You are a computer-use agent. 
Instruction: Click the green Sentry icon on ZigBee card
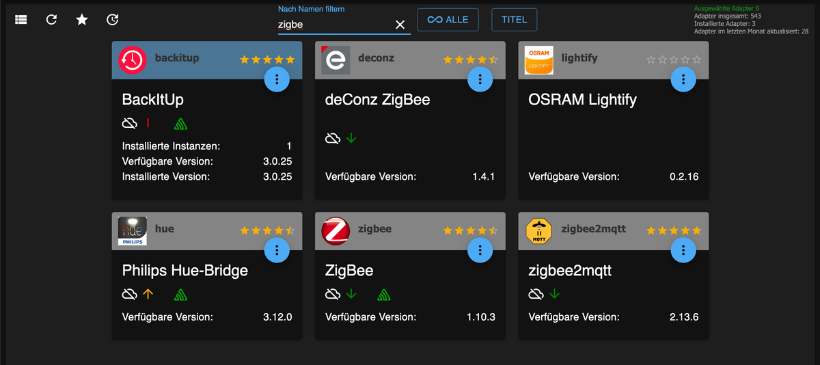[x=384, y=295]
